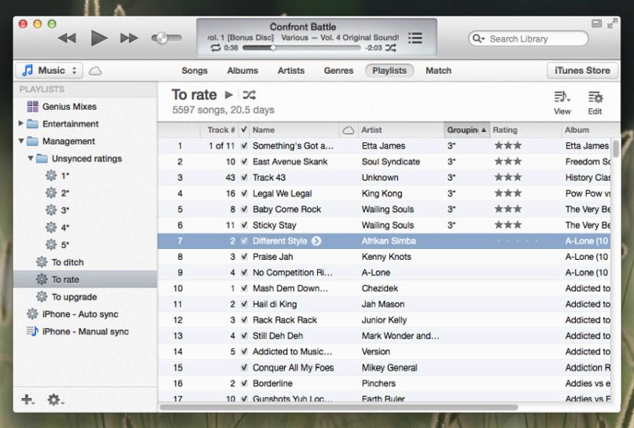Image resolution: width=634 pixels, height=428 pixels.
Task: Select the Playlists tab
Action: (x=389, y=70)
